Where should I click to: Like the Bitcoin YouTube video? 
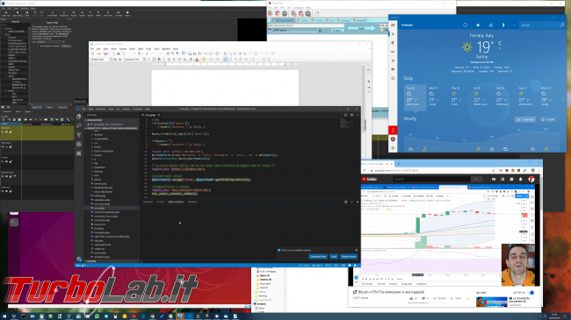point(411,299)
